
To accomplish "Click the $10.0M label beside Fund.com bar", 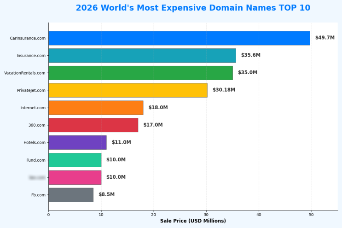I will (116, 159).
